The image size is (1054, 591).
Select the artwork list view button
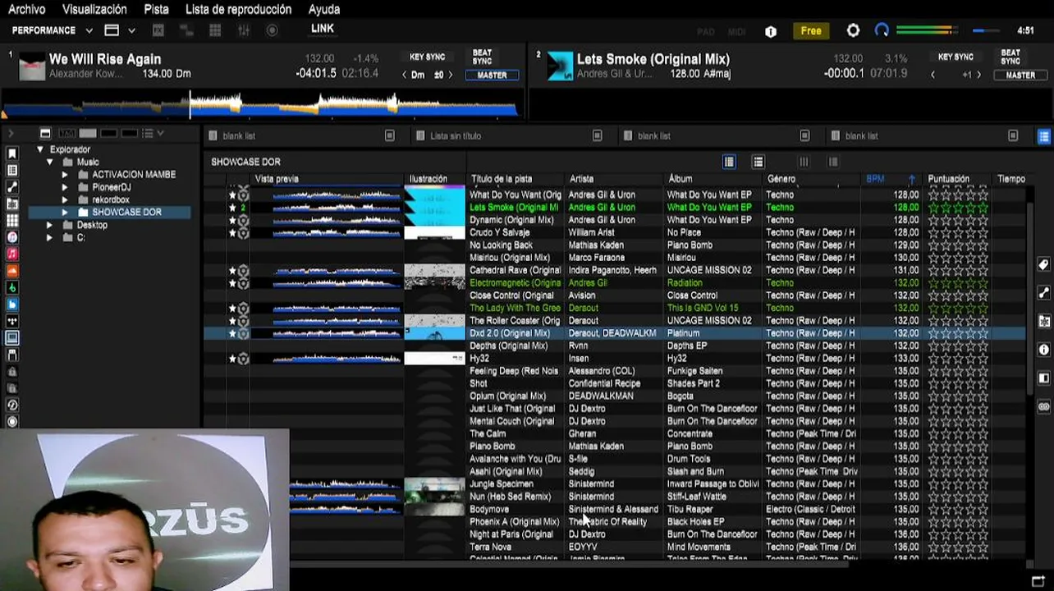(x=729, y=162)
